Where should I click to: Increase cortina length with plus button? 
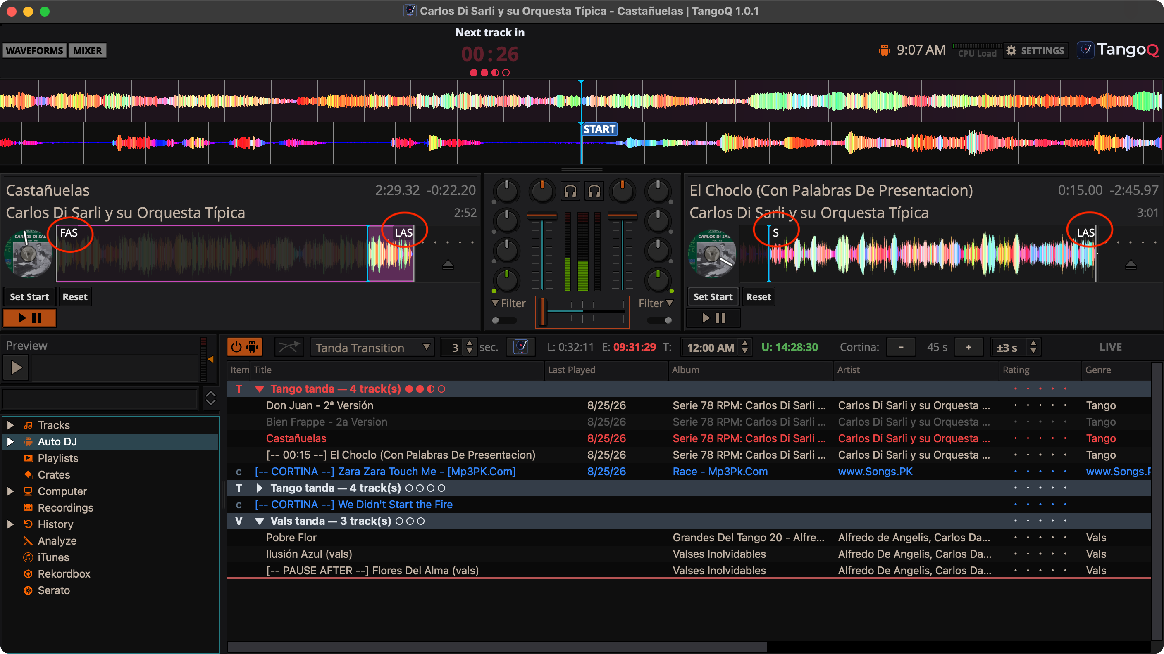[968, 347]
